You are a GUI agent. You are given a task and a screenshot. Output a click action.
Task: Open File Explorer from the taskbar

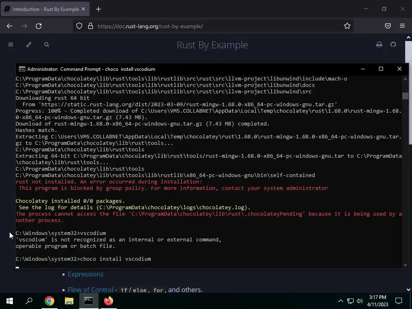pyautogui.click(x=69, y=301)
